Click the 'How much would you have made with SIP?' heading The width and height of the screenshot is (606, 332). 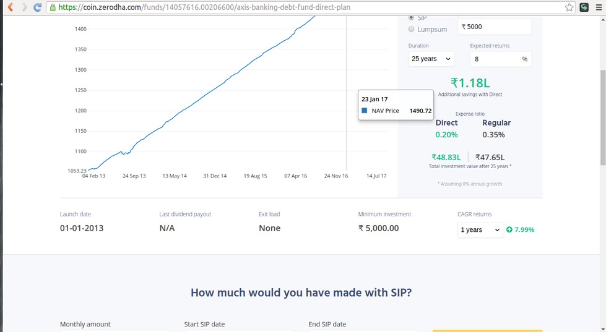click(x=301, y=292)
